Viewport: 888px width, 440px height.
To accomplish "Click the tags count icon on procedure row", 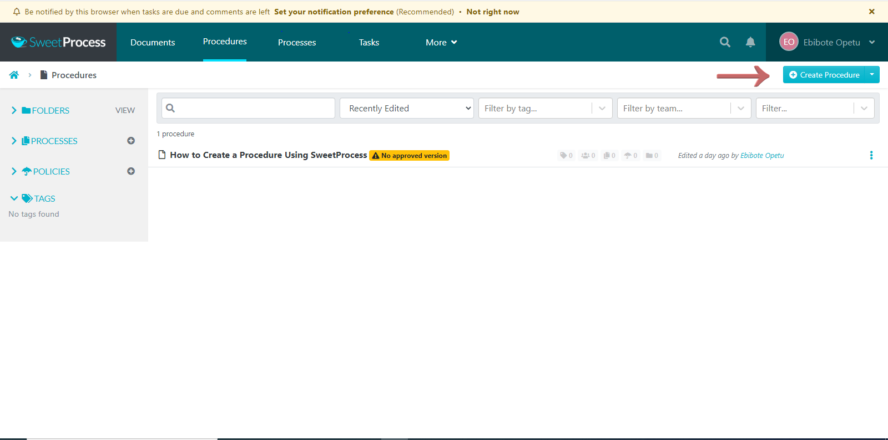I will click(566, 156).
